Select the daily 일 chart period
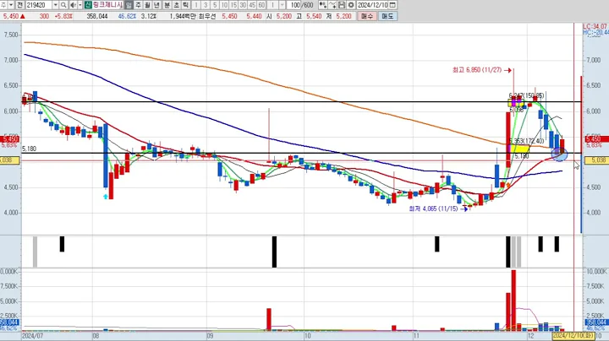Image resolution: width=609 pixels, height=341 pixels. click(129, 5)
